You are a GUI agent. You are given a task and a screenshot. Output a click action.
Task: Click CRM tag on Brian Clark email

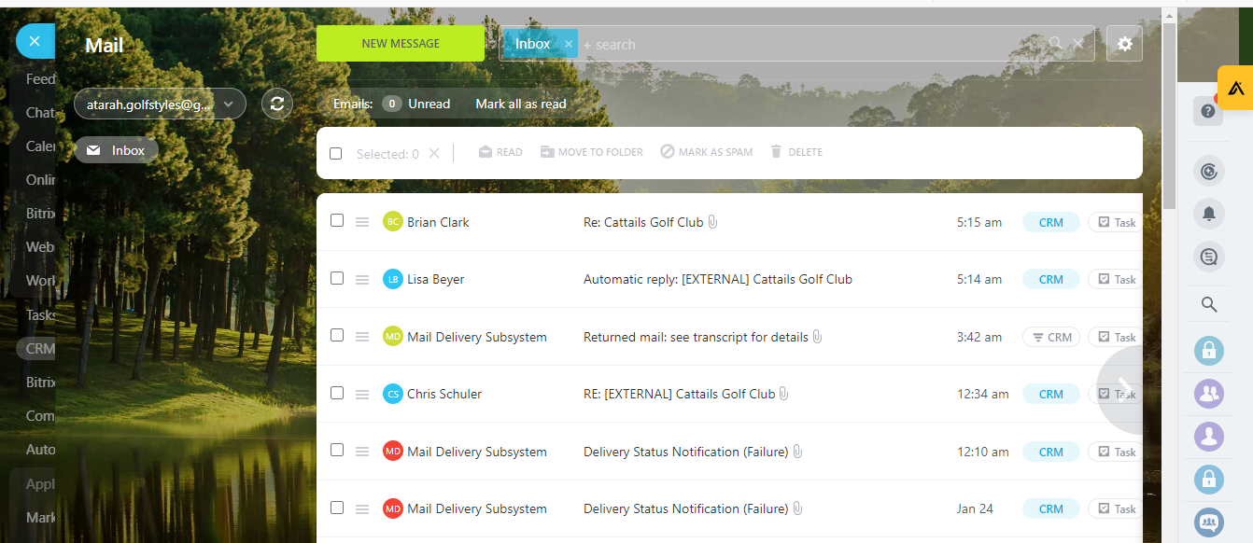tap(1051, 223)
